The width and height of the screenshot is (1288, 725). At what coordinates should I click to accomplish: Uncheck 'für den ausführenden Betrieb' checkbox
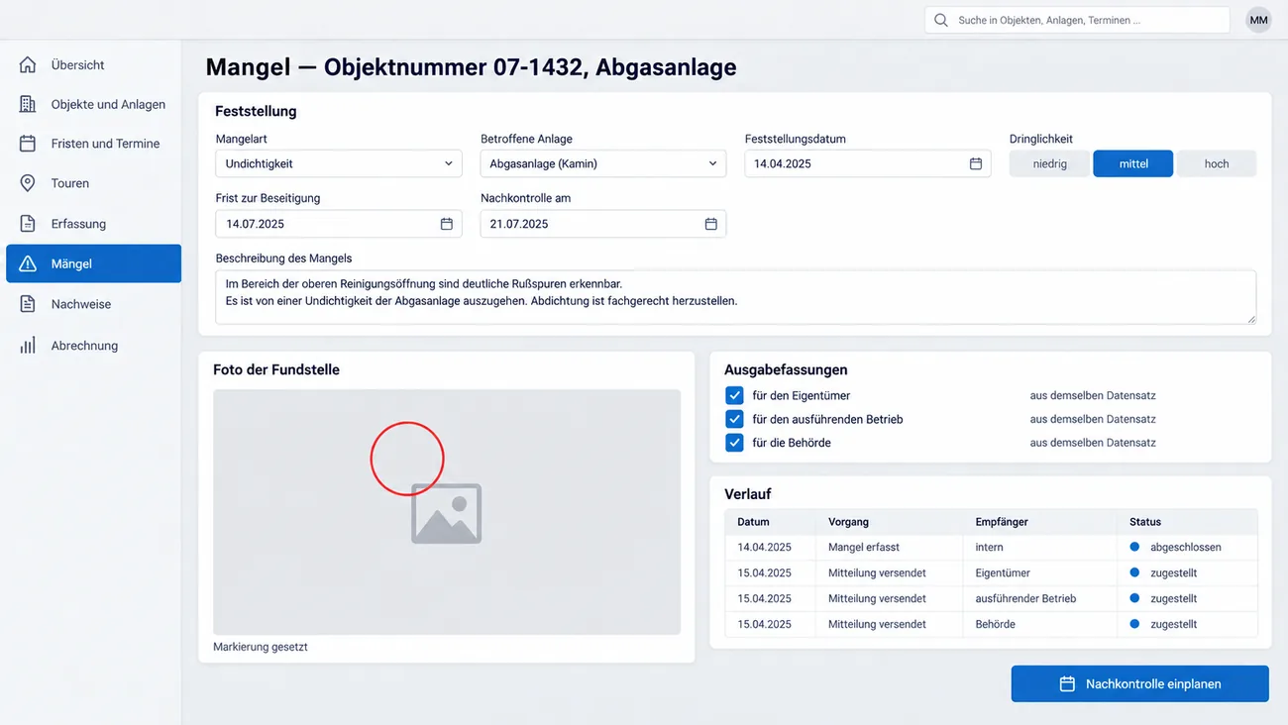[734, 419]
